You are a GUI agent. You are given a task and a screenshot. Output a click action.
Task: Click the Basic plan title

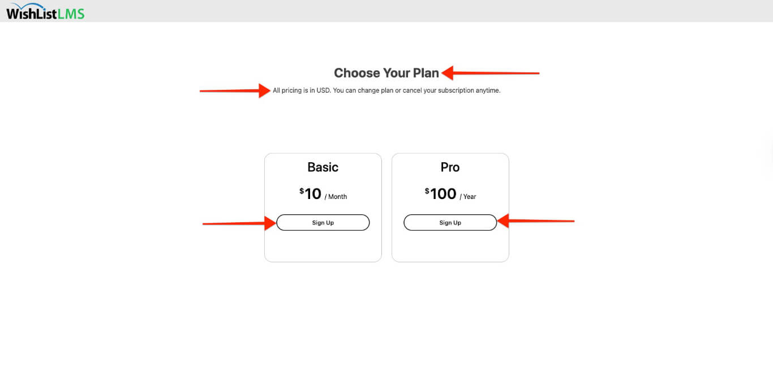[x=323, y=167]
